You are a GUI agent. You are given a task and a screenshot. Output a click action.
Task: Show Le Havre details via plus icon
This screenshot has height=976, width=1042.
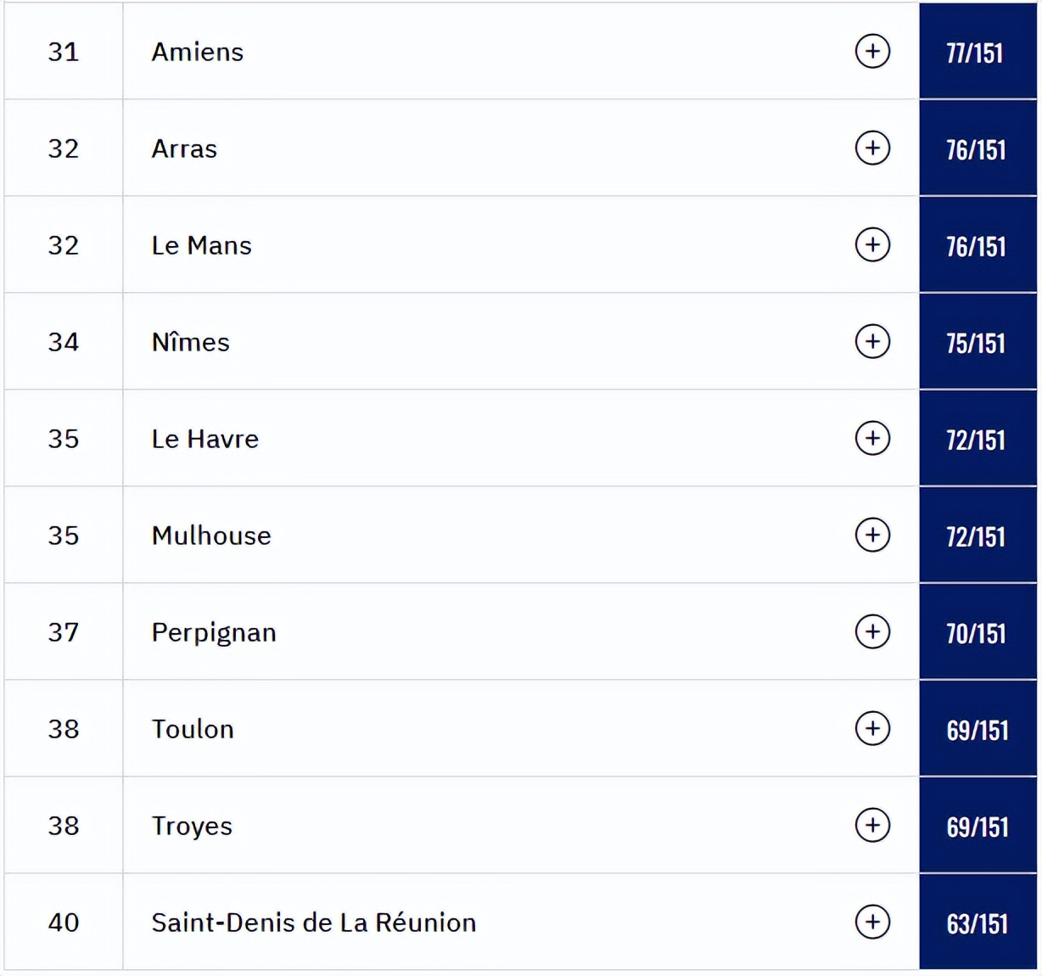[x=872, y=438]
